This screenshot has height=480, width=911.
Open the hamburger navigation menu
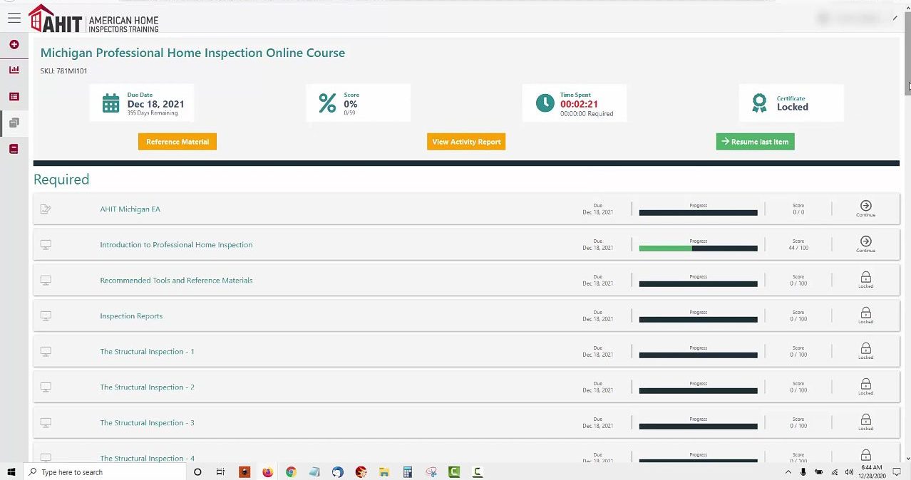[x=14, y=19]
